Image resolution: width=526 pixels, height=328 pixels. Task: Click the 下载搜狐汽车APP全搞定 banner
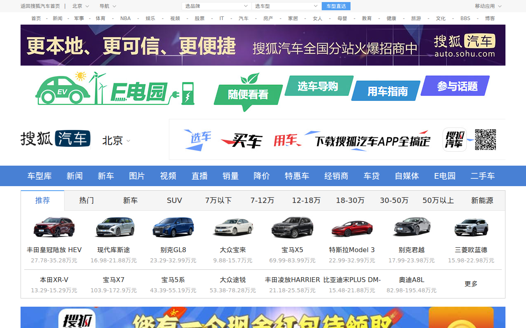click(337, 140)
